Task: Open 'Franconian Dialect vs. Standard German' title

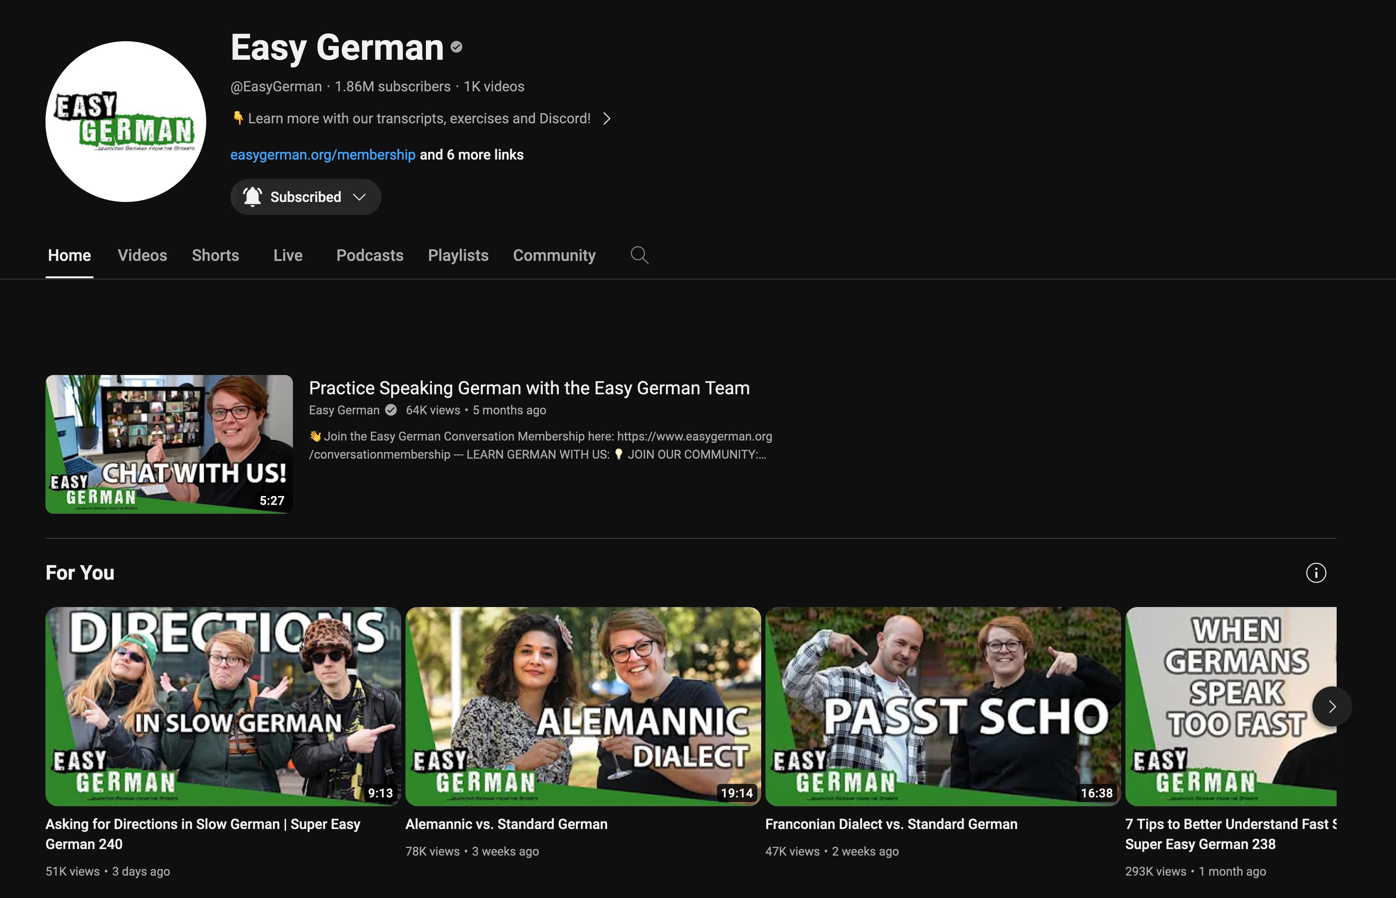Action: tap(891, 824)
